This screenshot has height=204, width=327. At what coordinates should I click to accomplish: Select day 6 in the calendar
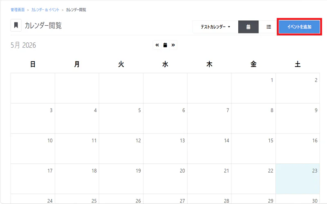click(x=165, y=118)
